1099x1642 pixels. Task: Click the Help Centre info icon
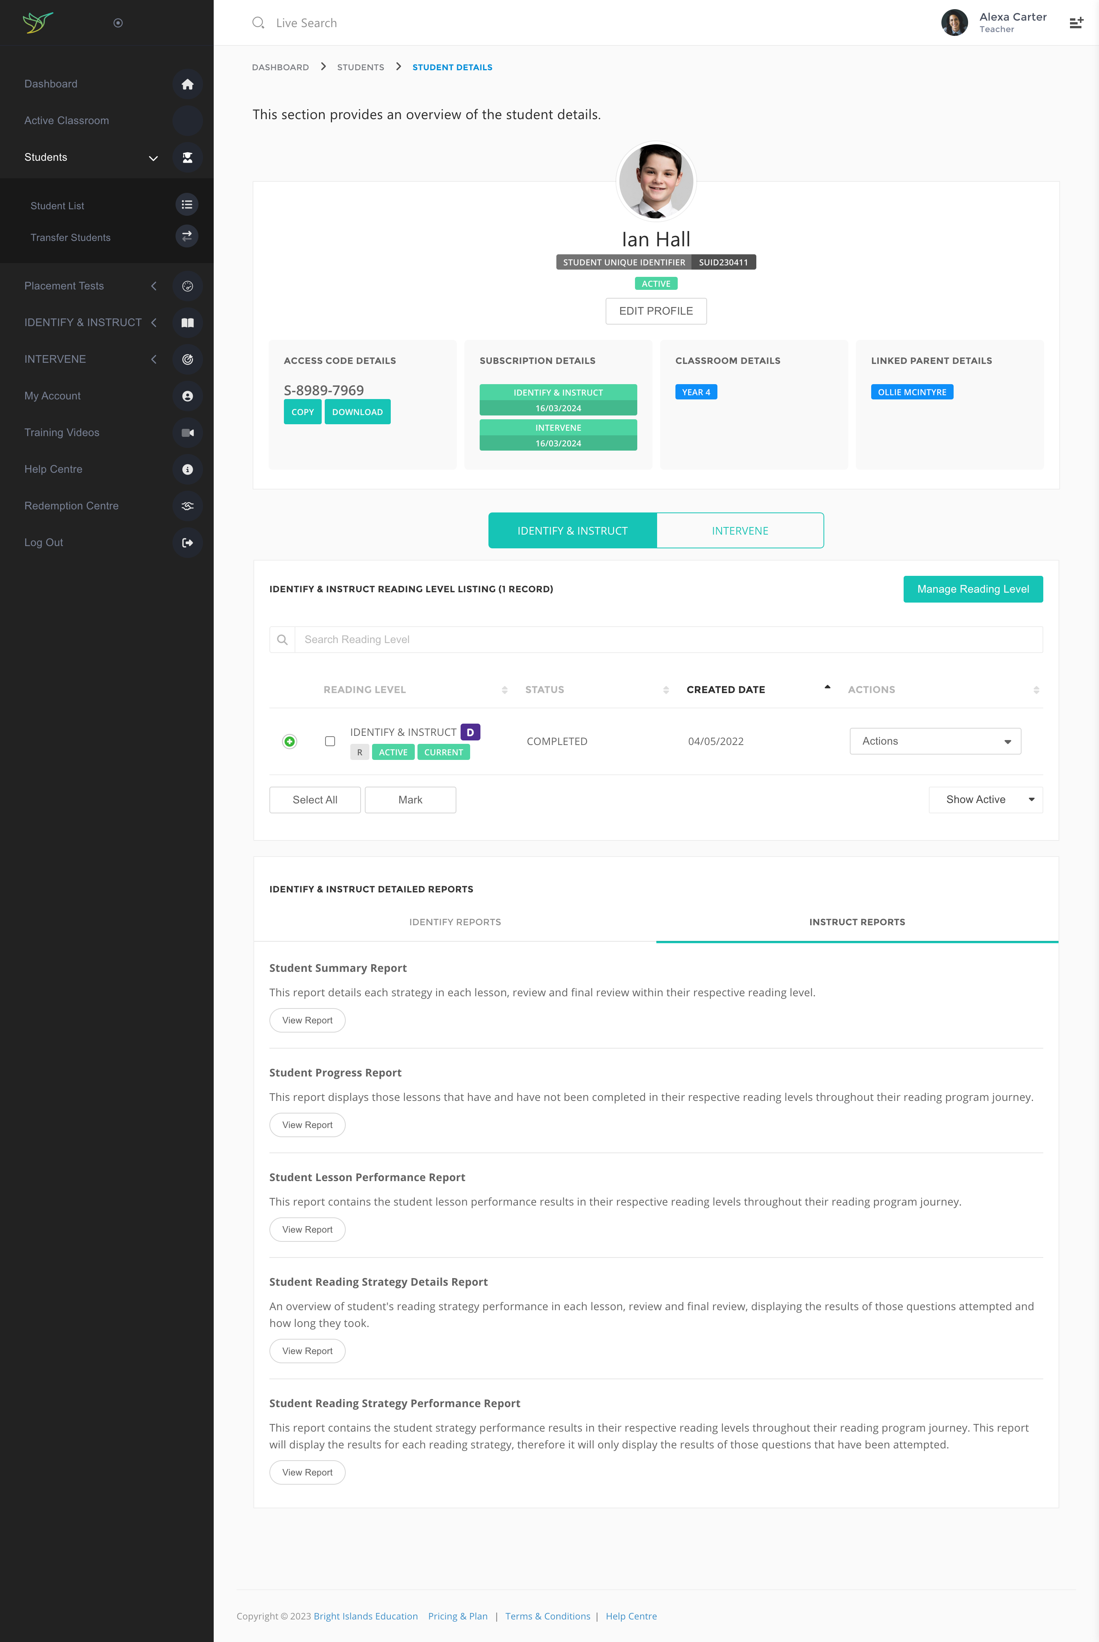click(187, 469)
